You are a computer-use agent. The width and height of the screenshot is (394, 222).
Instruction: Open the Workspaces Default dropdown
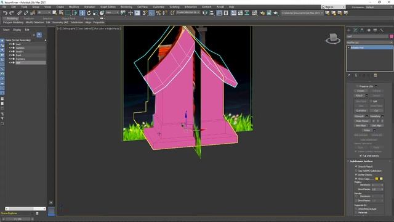[x=379, y=7]
